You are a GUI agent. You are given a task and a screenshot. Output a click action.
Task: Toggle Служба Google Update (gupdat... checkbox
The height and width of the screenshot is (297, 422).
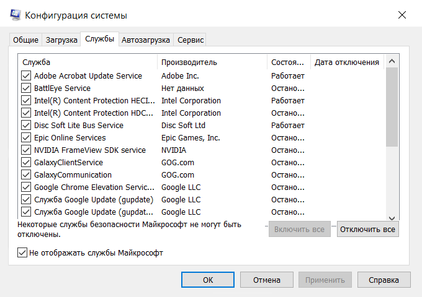click(26, 212)
